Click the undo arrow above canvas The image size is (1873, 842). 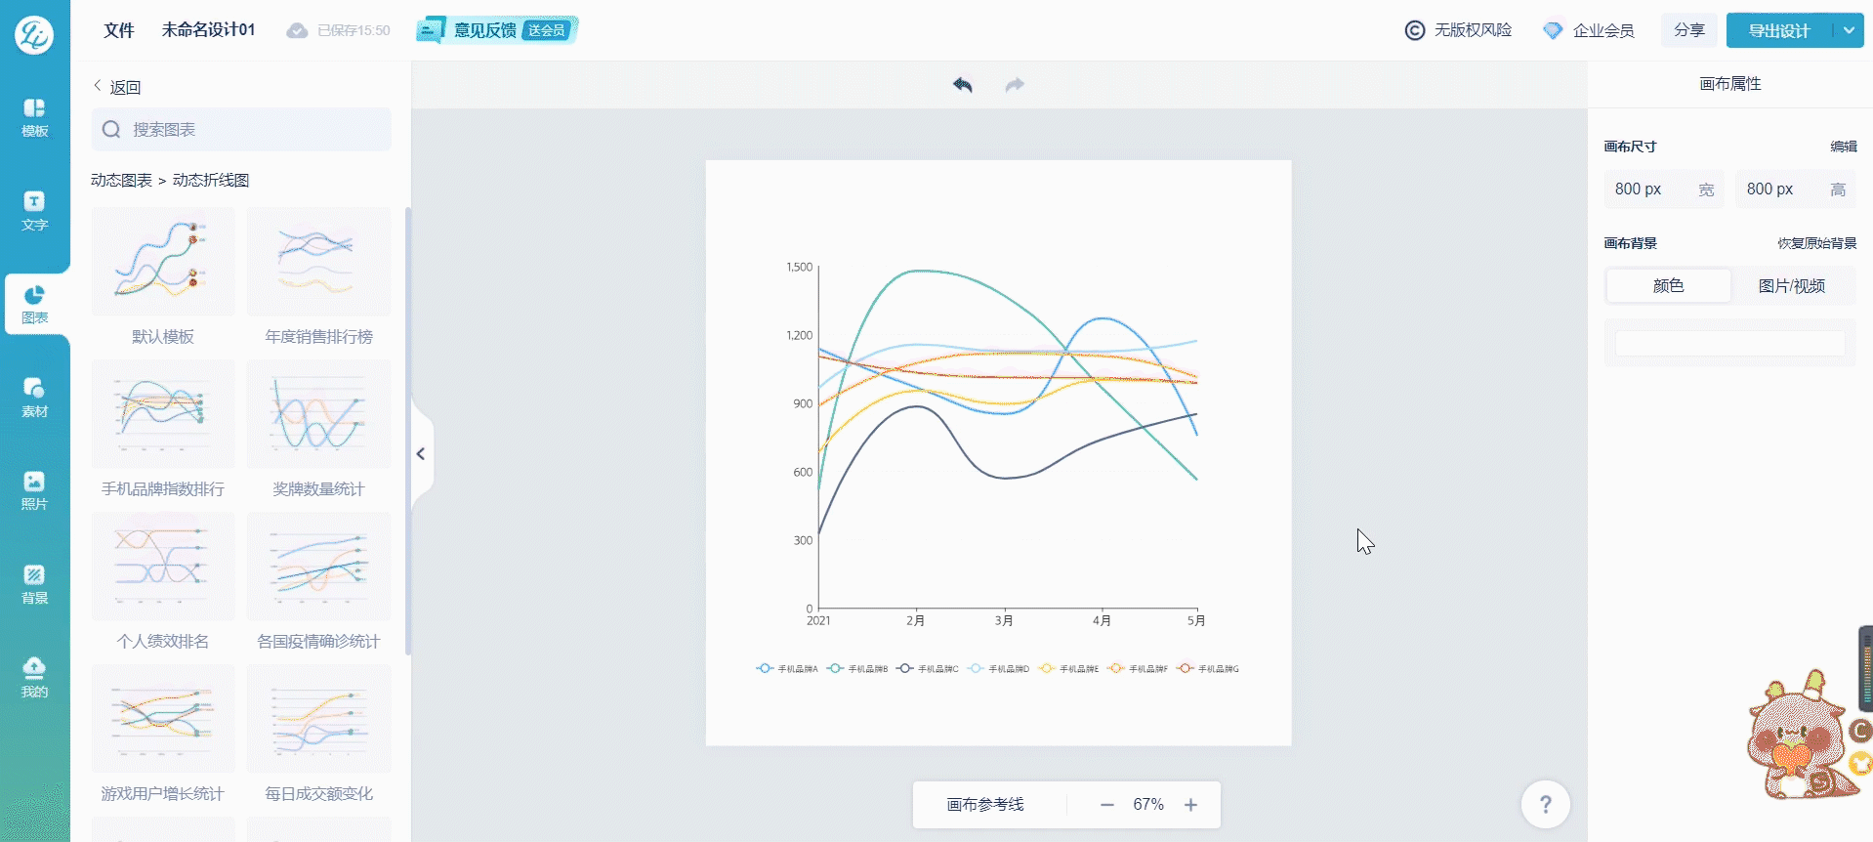(x=963, y=85)
